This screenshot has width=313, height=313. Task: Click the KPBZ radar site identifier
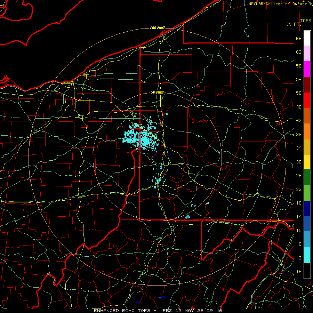click(166, 311)
